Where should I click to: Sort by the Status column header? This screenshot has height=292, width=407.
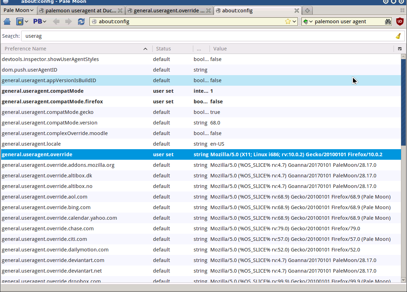point(172,49)
